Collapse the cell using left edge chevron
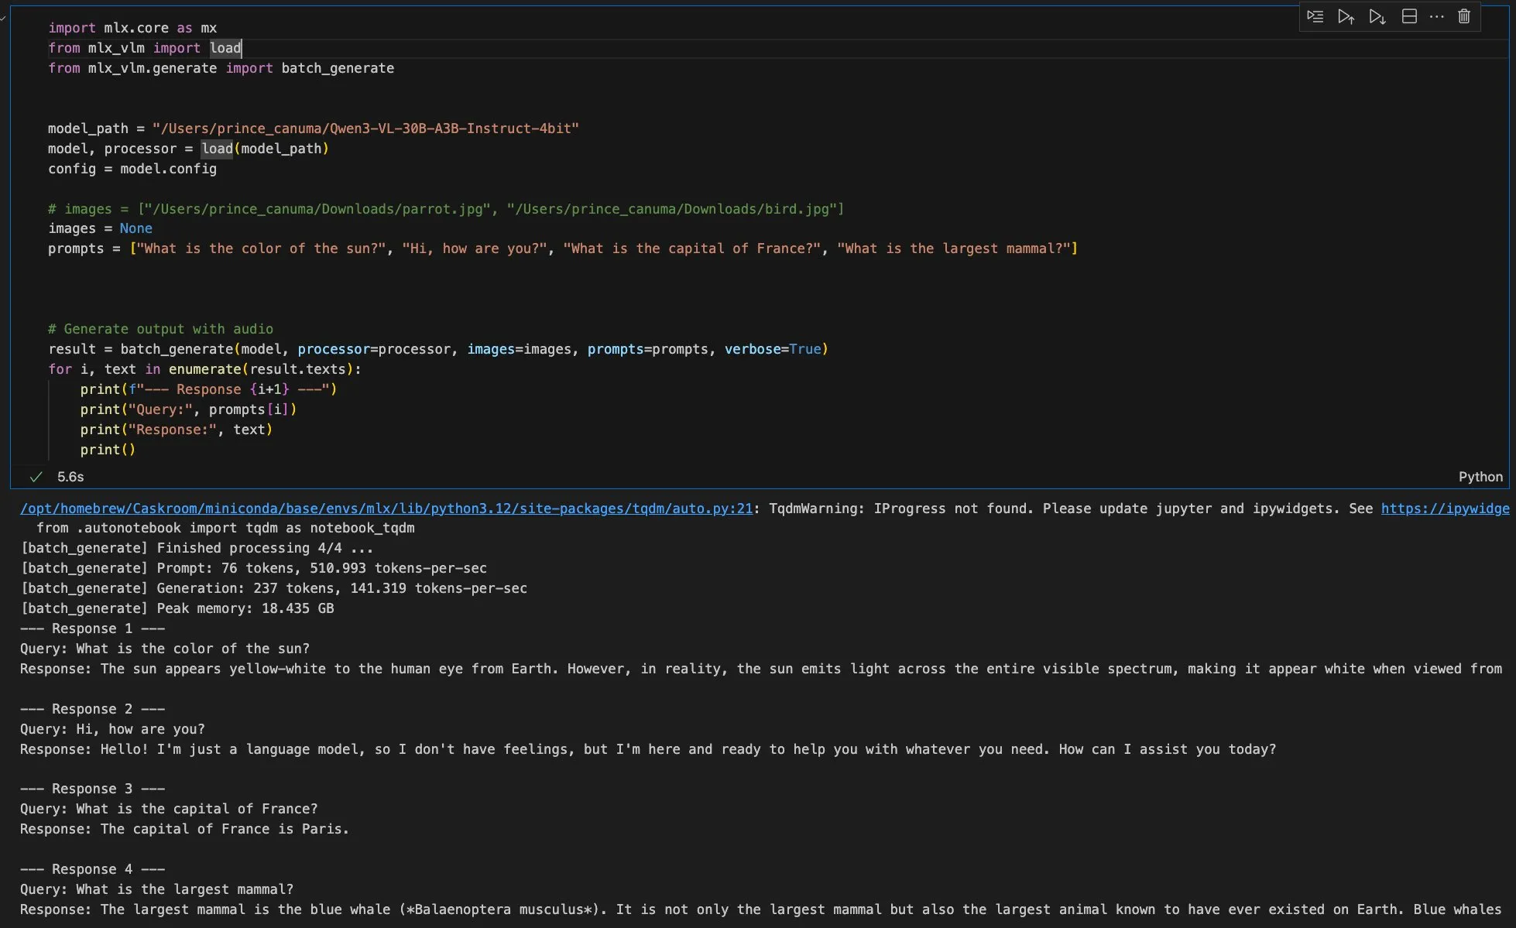The image size is (1516, 928). click(x=3, y=17)
